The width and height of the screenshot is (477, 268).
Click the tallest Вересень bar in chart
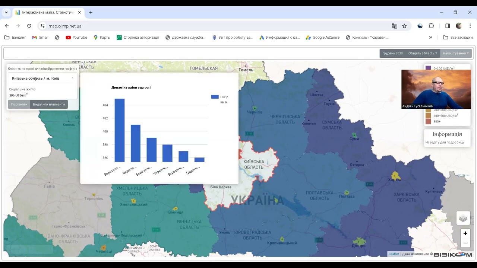pos(120,130)
